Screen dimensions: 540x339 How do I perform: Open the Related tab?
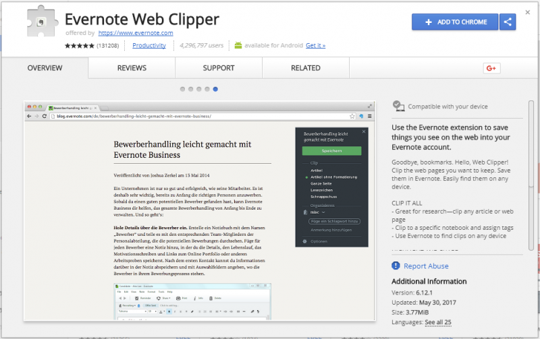[x=306, y=68]
